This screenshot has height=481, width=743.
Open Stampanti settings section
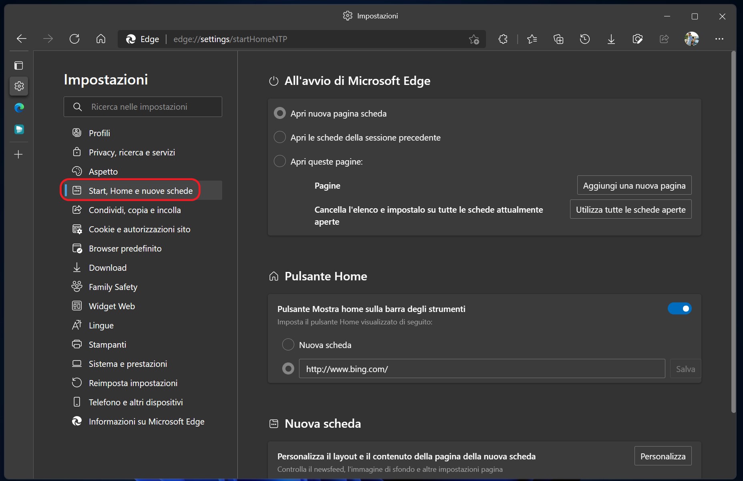point(143,344)
